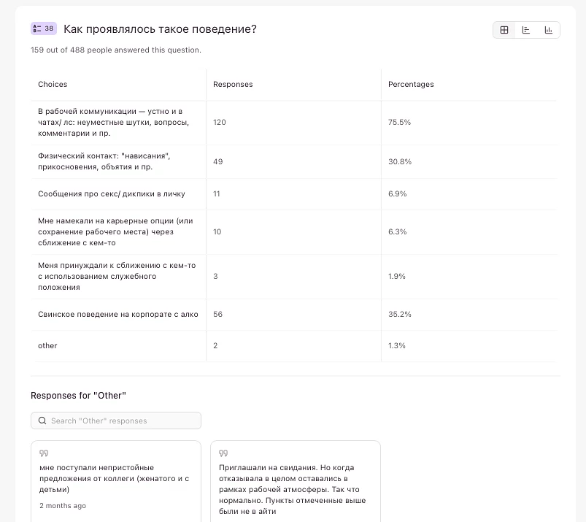Click the Responses column header
The width and height of the screenshot is (586, 522).
point(233,85)
